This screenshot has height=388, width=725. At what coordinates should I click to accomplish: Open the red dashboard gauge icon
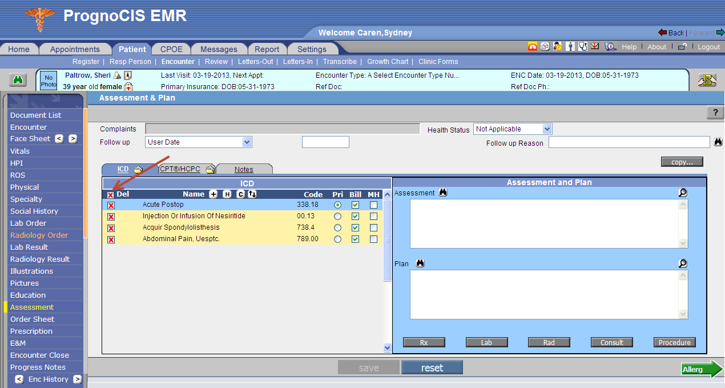point(533,47)
